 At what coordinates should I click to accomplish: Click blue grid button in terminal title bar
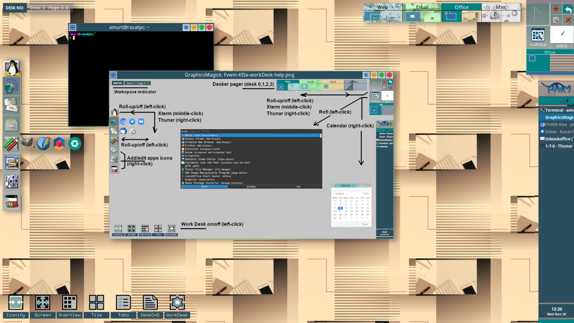[186, 28]
